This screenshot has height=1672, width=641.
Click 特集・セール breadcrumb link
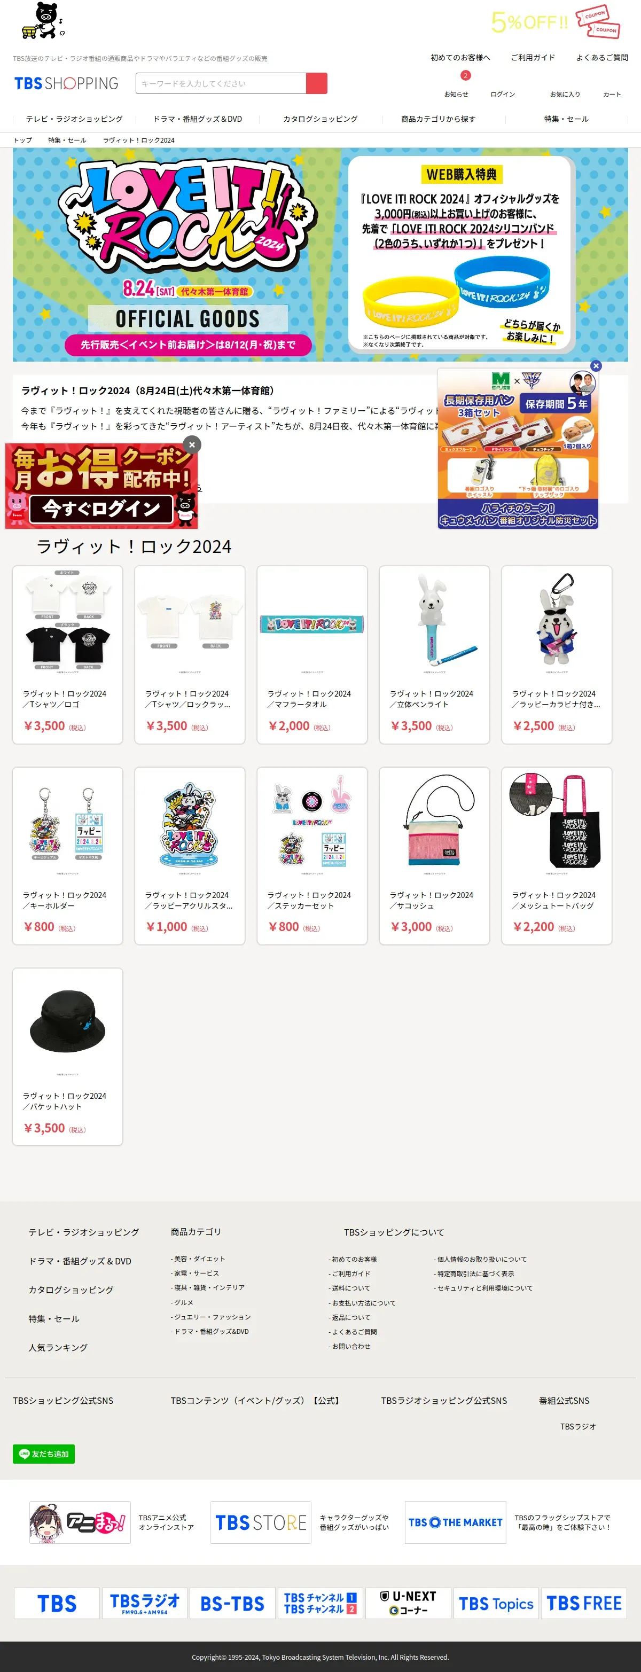coord(67,140)
